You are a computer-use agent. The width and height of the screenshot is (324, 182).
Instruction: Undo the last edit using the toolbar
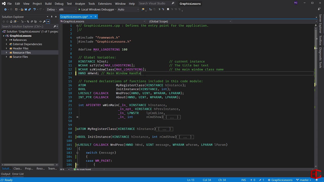click(35, 9)
